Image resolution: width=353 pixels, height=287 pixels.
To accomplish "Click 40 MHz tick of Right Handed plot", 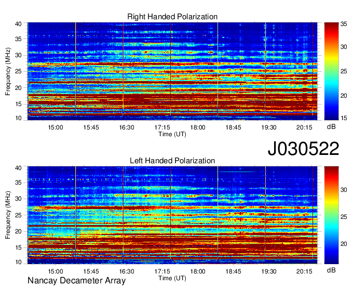I will (x=19, y=24).
